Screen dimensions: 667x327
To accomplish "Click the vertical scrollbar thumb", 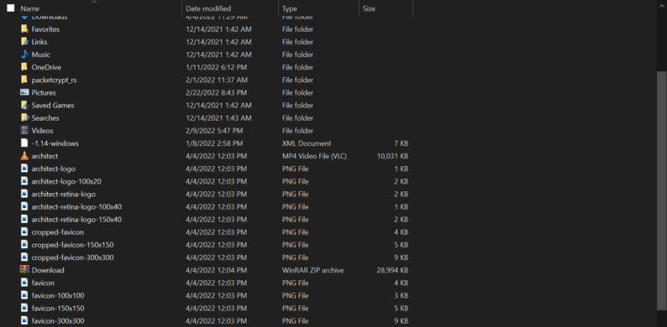I will [662, 191].
